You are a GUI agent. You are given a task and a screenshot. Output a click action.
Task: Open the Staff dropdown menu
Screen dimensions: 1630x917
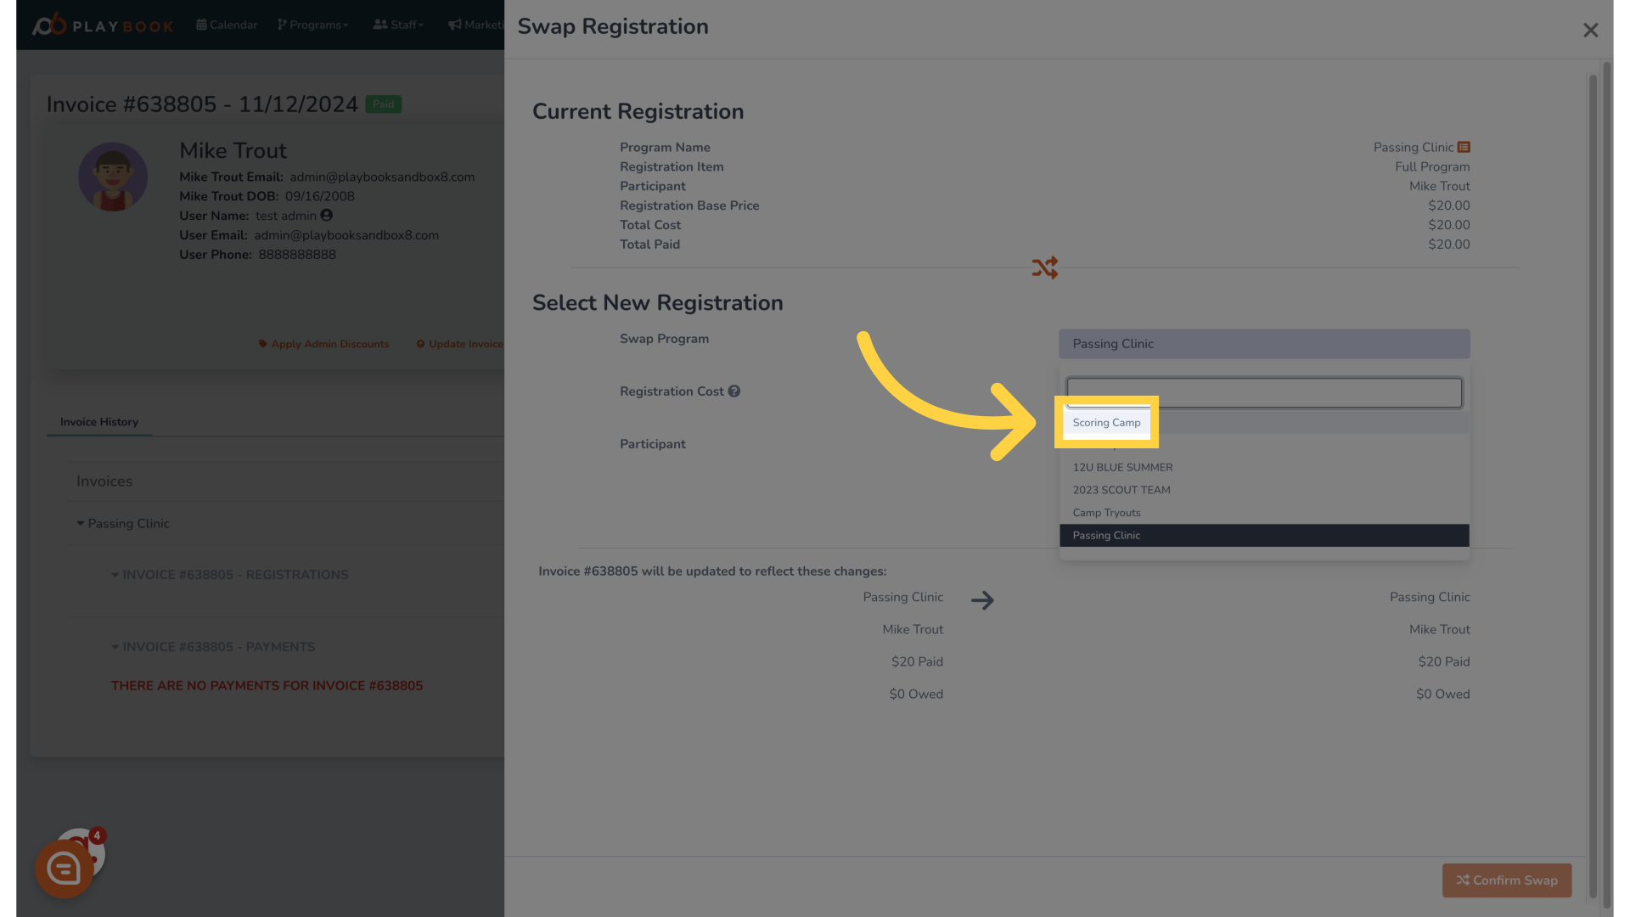(x=398, y=25)
